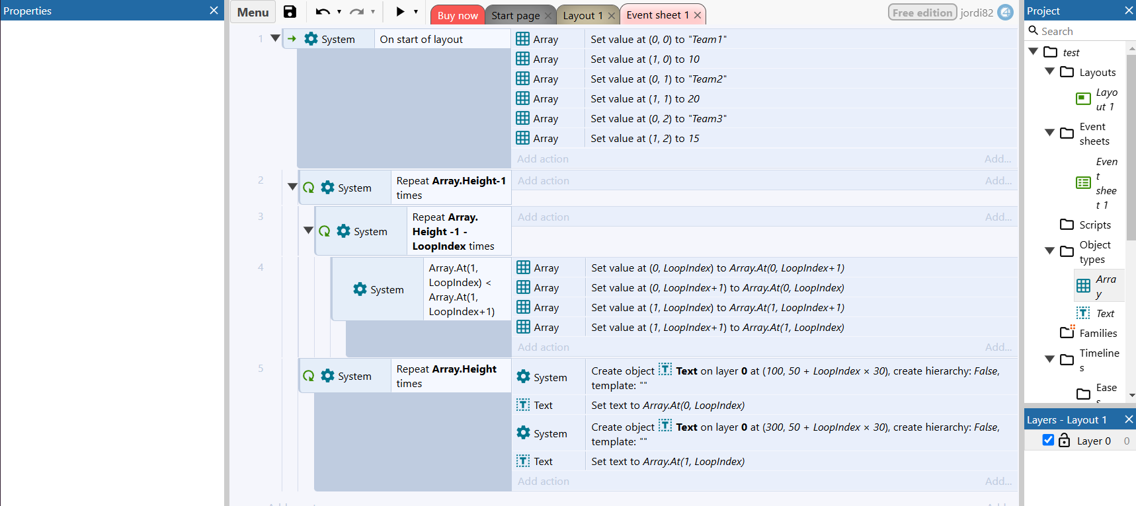This screenshot has height=506, width=1136.
Task: Toggle the Layer 0 lock icon
Action: (x=1064, y=440)
